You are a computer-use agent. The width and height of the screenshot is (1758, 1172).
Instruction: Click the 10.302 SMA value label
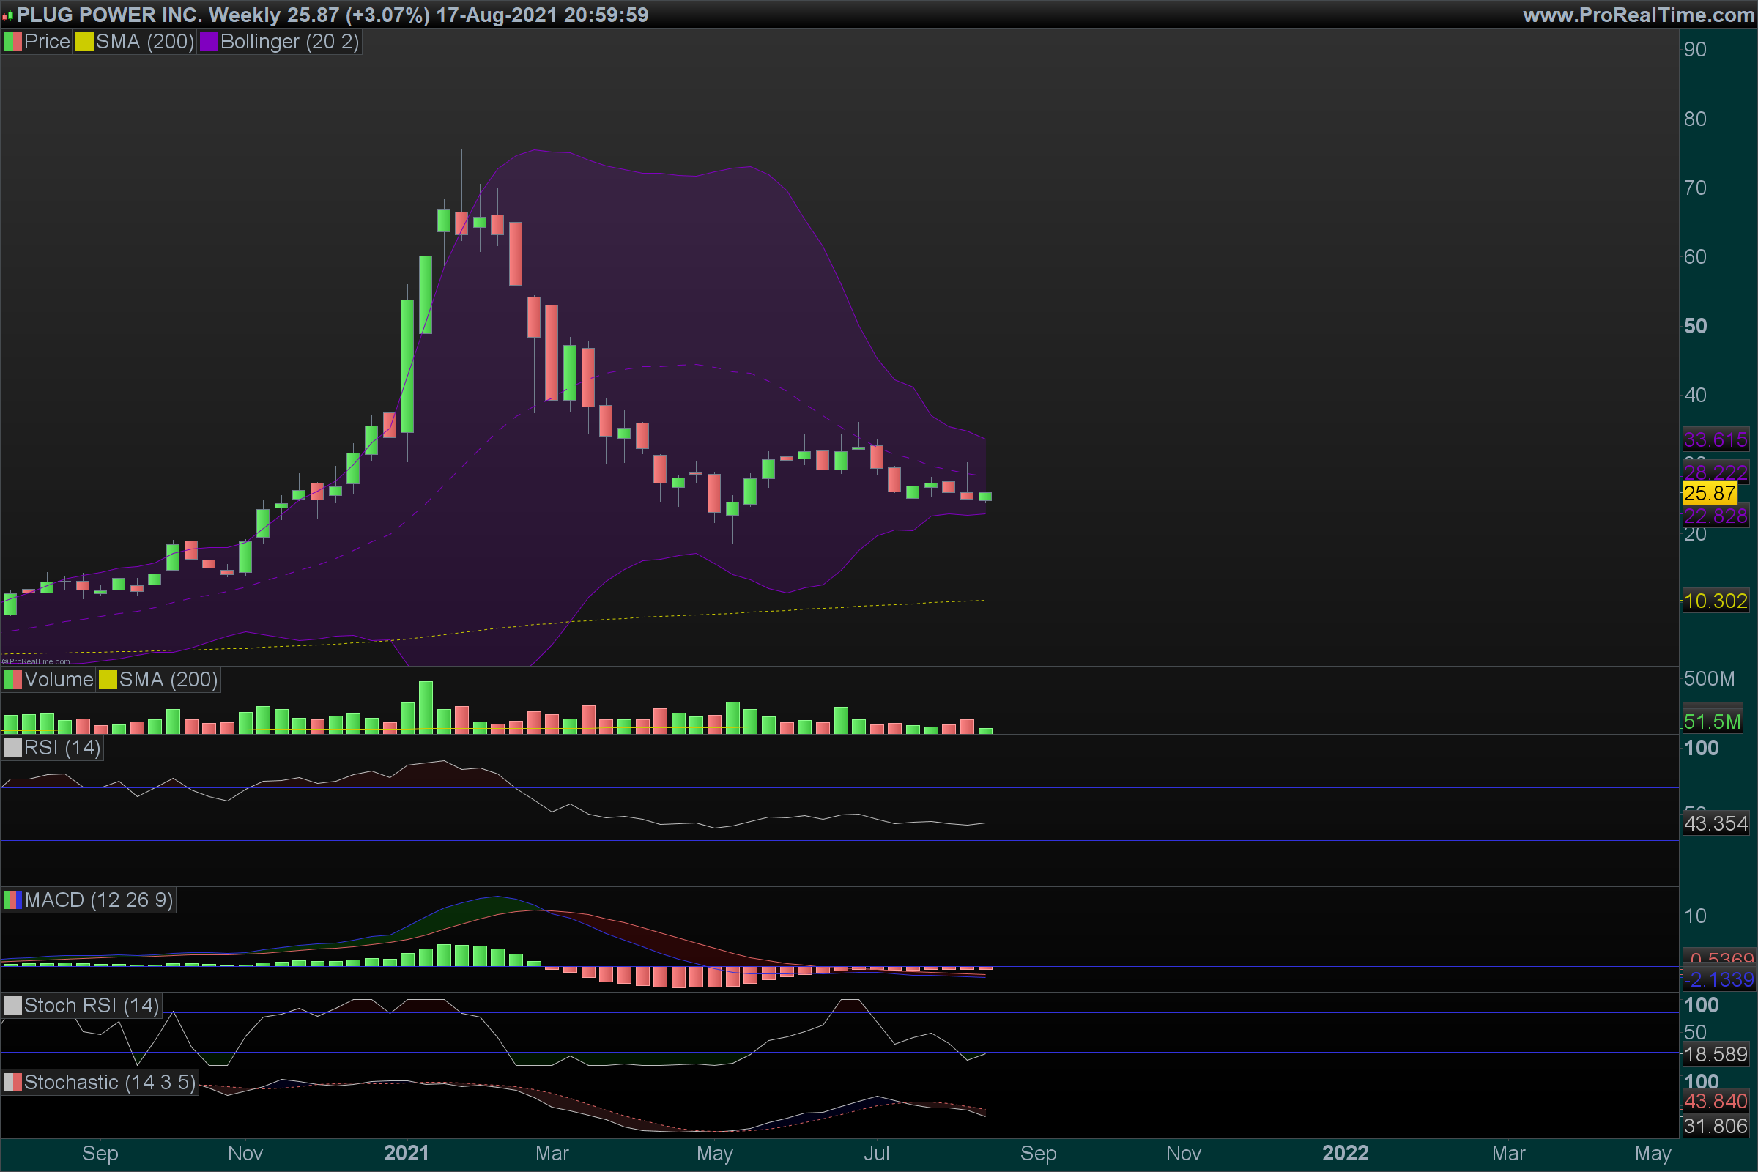(1715, 601)
